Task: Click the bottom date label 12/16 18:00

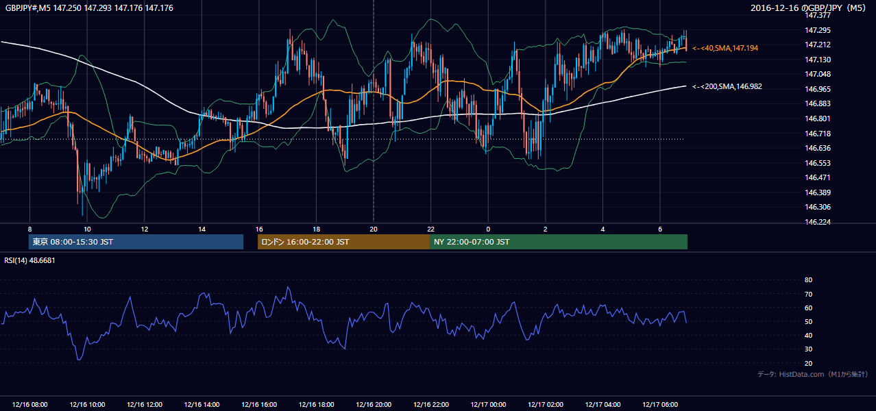Action: pyautogui.click(x=316, y=405)
